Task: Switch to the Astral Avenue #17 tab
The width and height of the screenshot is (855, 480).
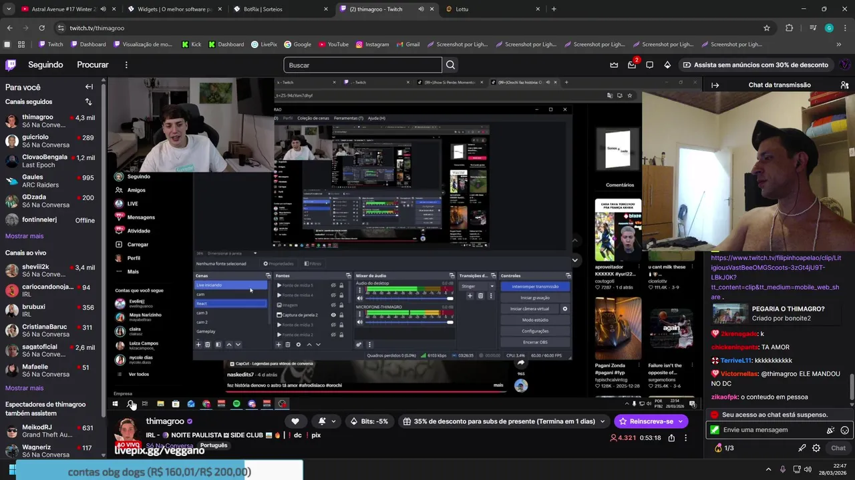Action: (65, 9)
